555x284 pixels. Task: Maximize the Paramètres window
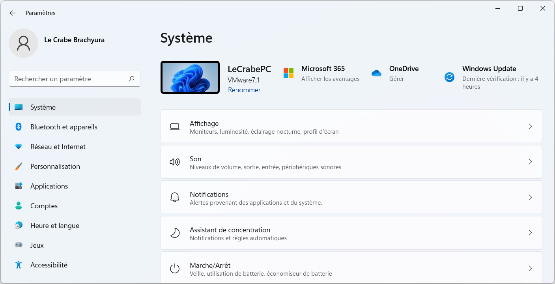(520, 8)
